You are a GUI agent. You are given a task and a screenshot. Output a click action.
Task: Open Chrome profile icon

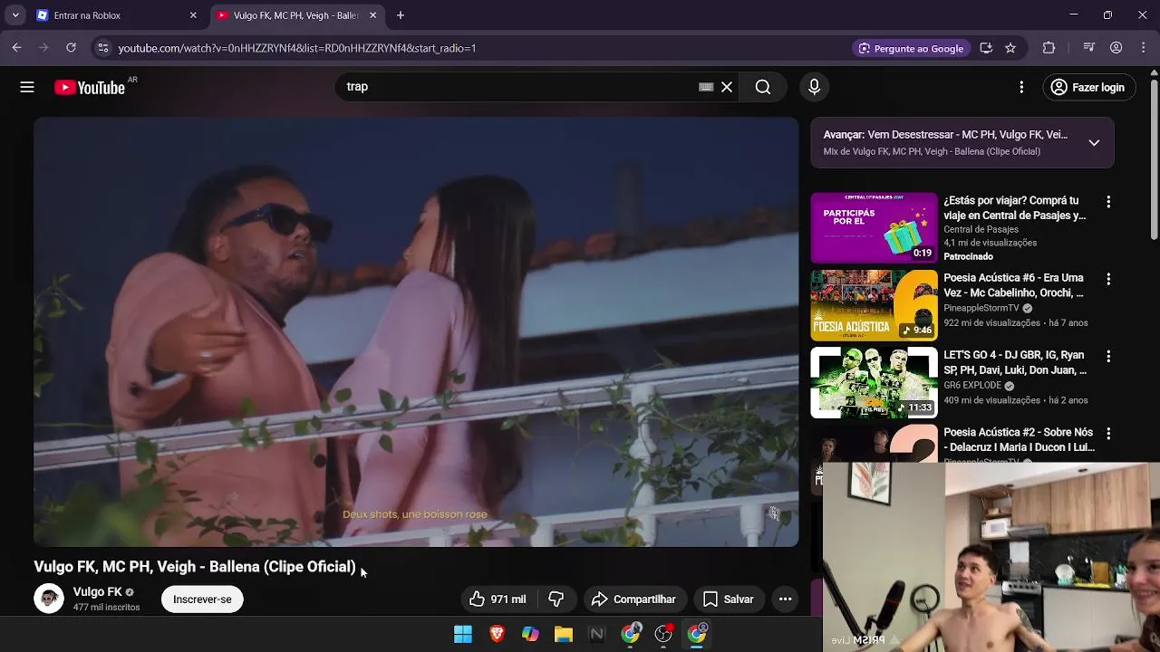(x=1116, y=48)
